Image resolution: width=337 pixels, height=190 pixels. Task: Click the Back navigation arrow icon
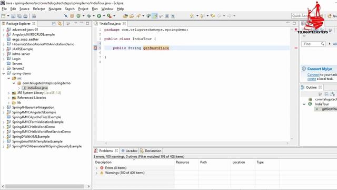219,16
